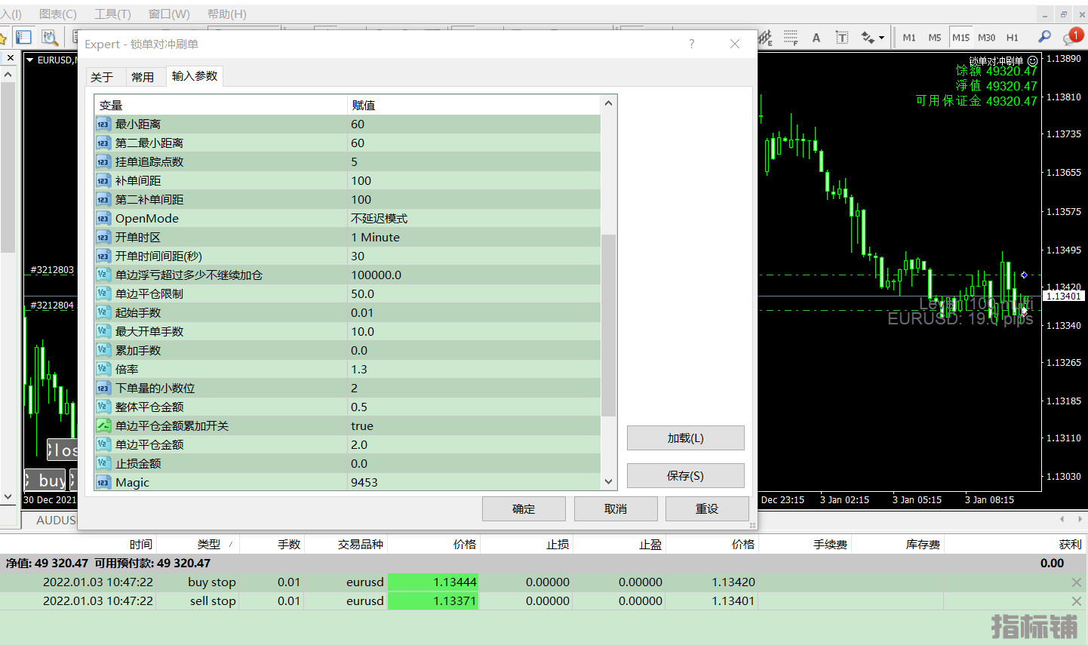The image size is (1088, 645).
Task: Click the 取消 button
Action: click(616, 509)
